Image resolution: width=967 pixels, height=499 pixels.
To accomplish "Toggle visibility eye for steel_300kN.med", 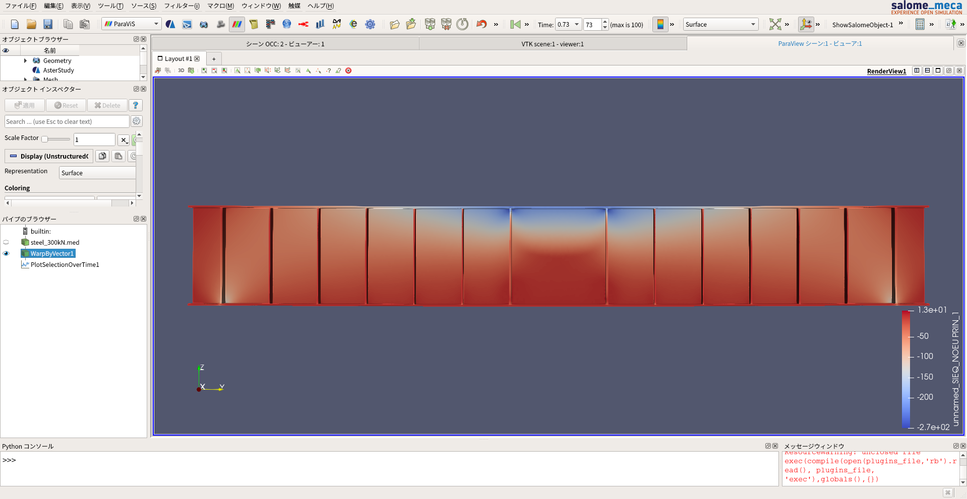I will [x=6, y=242].
